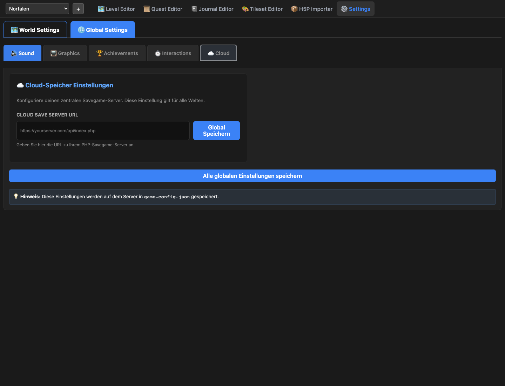Click the game-config.json text in the hint
The height and width of the screenshot is (386, 505).
point(167,197)
